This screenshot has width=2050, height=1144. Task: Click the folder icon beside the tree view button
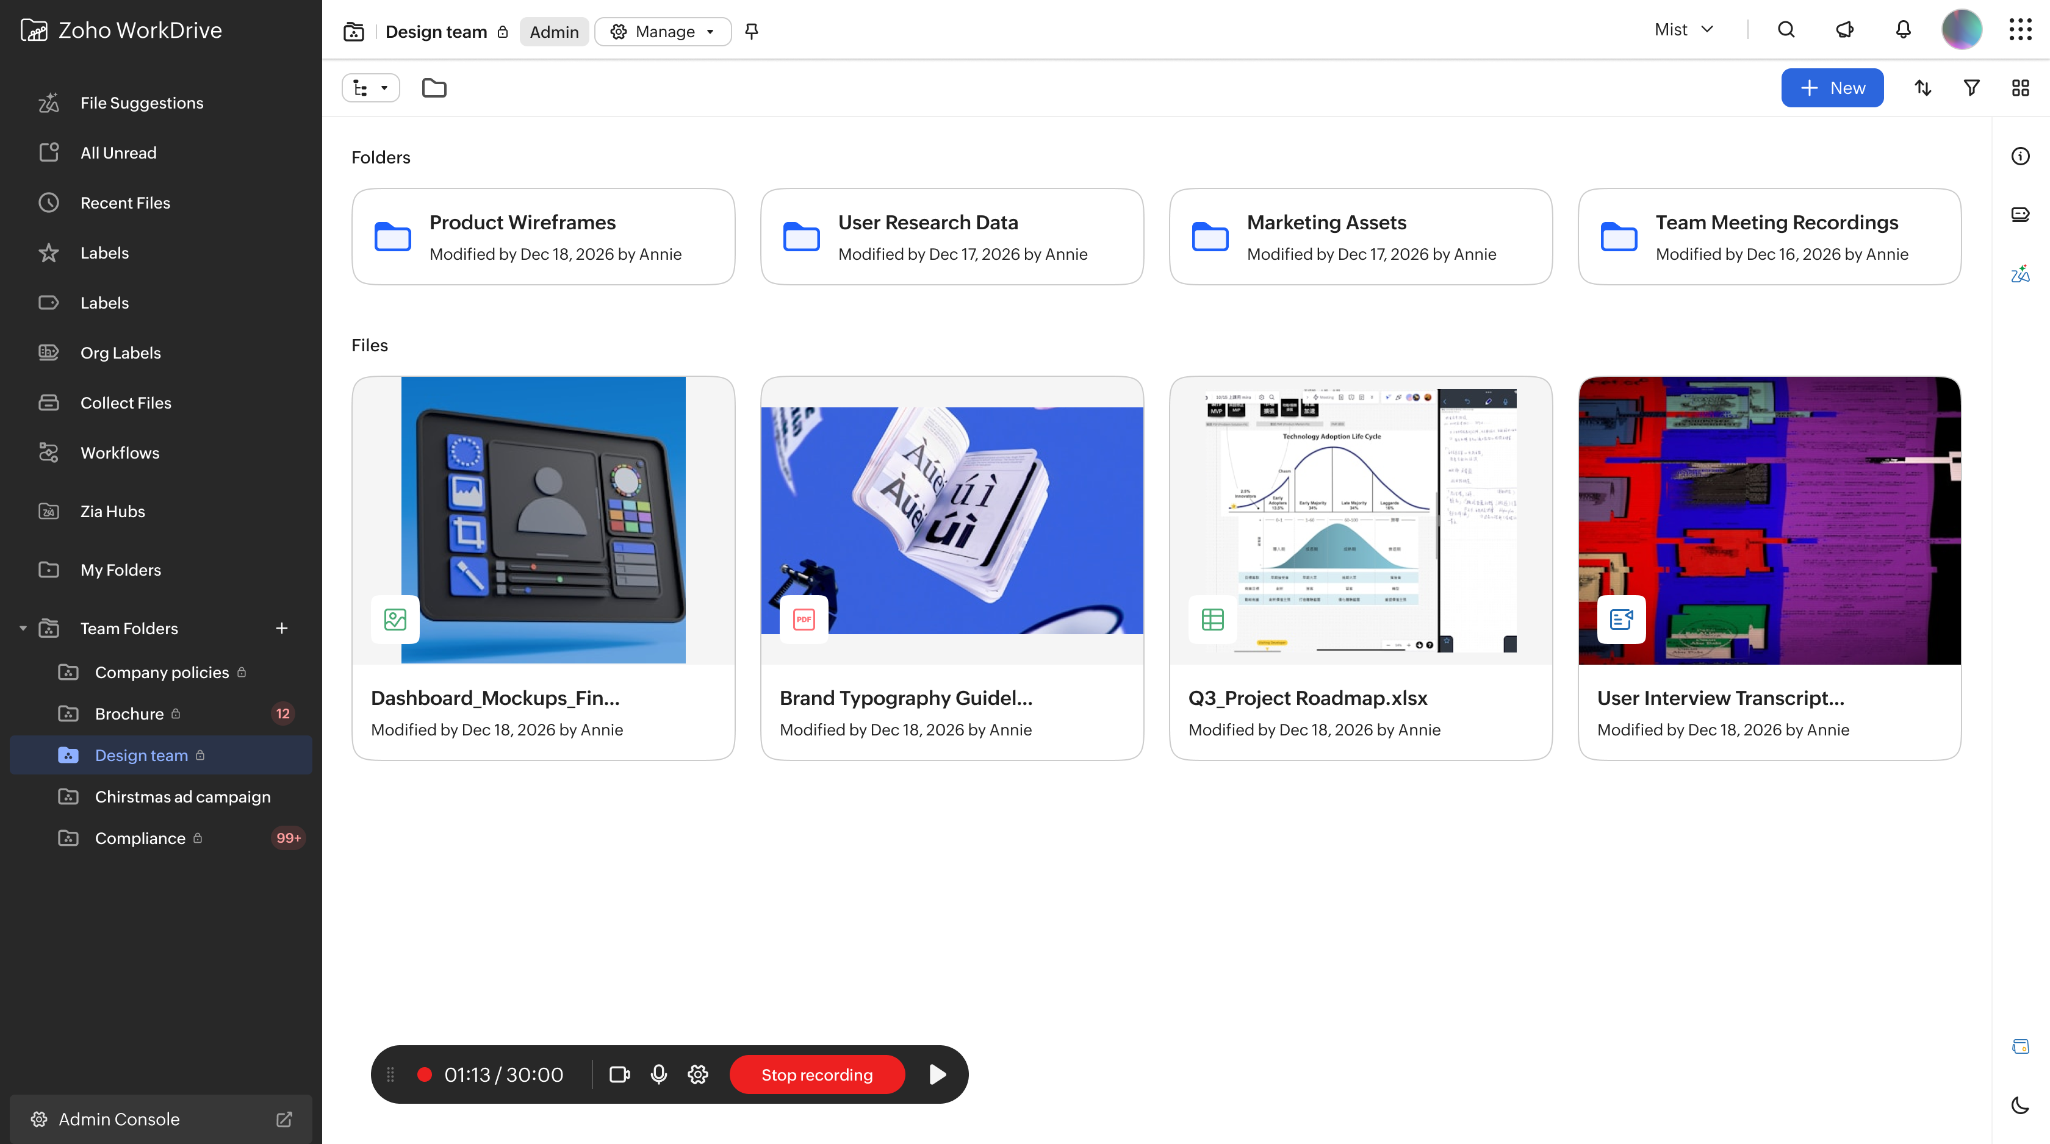pos(434,88)
